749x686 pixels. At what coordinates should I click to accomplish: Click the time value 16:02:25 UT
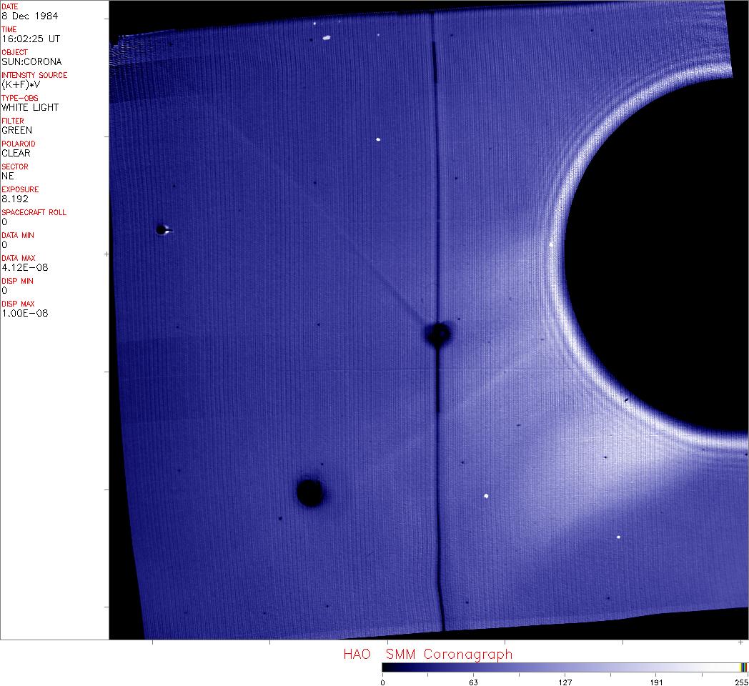coord(30,39)
